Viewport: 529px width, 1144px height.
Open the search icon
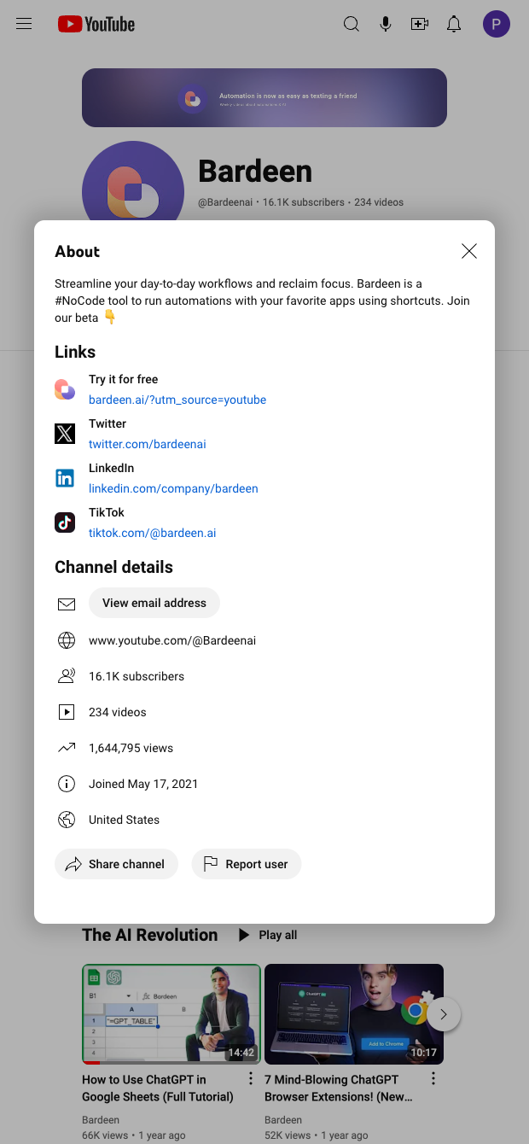point(351,24)
